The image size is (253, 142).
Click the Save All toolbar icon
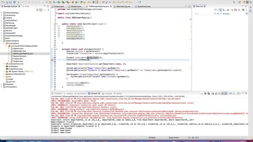[x=10, y=2]
